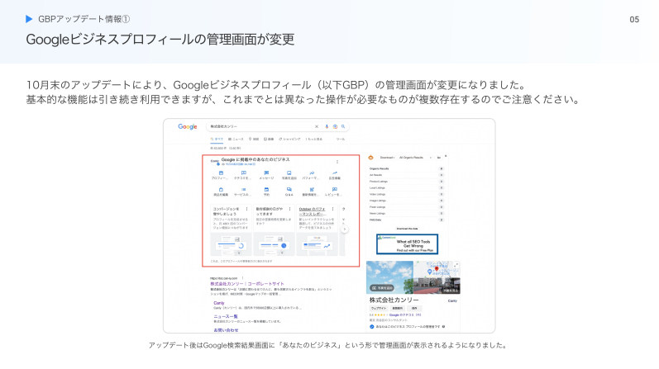This screenshot has height=369, width=659.
Task: Open the sky photo thumbnail
Action: pos(389,277)
